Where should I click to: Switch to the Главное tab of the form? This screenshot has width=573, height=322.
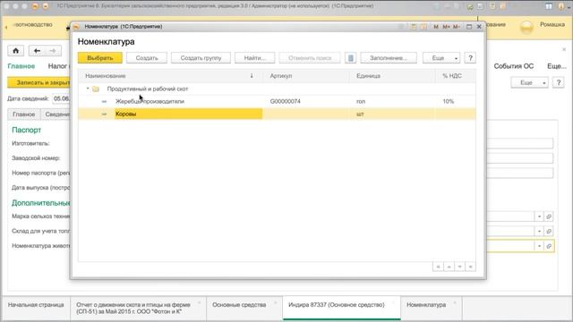point(24,114)
